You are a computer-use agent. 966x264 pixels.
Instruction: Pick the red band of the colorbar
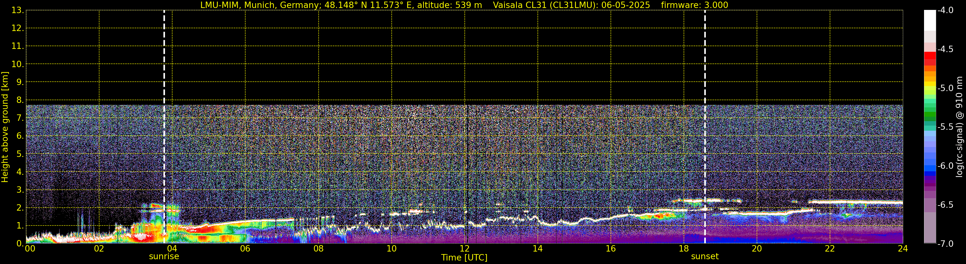930,55
